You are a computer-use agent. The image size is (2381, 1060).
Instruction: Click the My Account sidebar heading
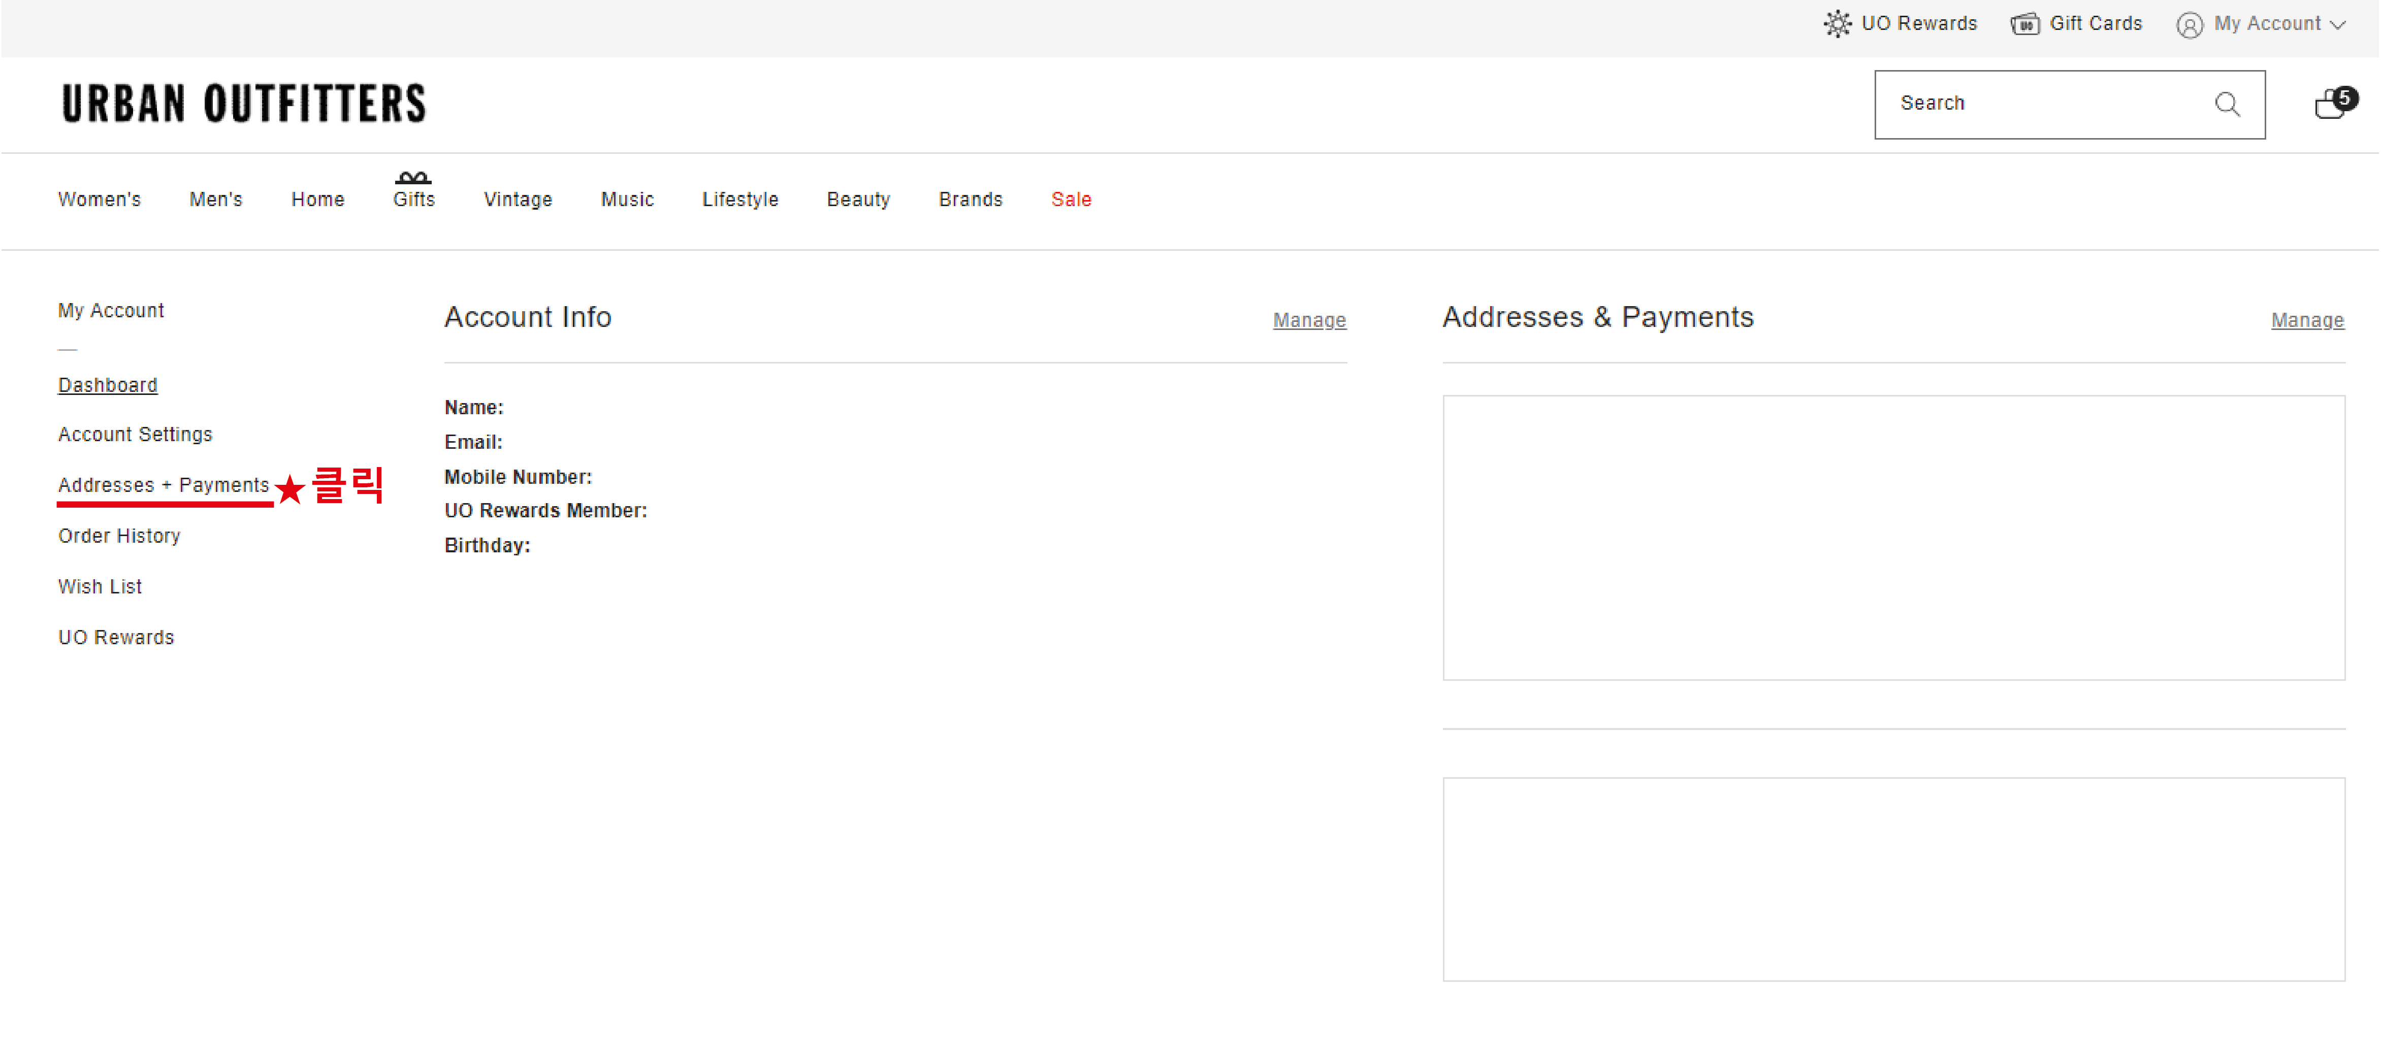[x=111, y=311]
